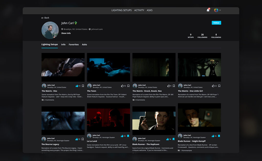The height and width of the screenshot is (161, 262).
Task: Toggle bookmark on The Matrix - Kiss
Action: point(83,86)
